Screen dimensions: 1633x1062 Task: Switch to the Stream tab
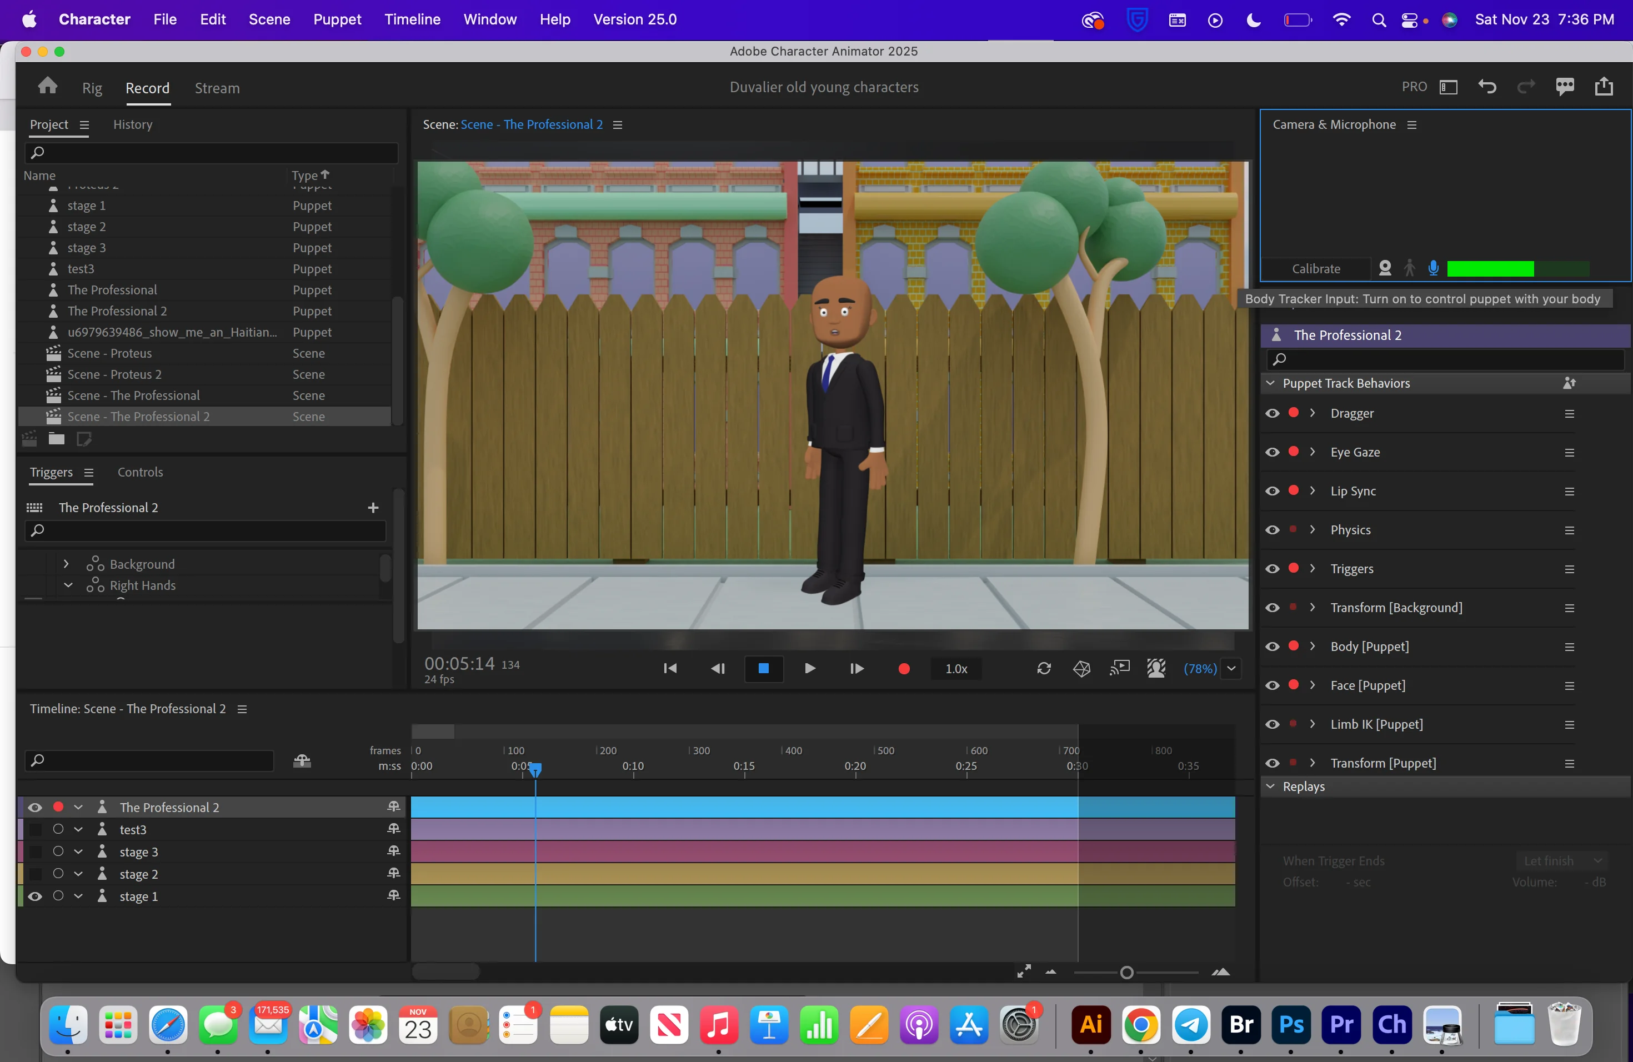click(217, 88)
